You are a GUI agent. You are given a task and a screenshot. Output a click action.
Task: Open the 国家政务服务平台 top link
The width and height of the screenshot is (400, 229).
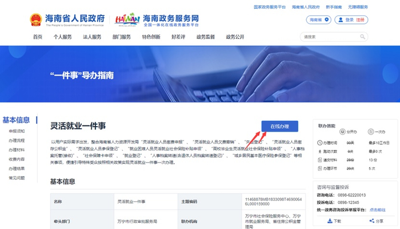(x=270, y=7)
